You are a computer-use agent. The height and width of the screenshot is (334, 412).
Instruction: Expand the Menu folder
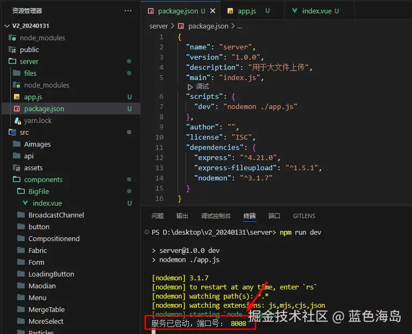pyautogui.click(x=37, y=297)
